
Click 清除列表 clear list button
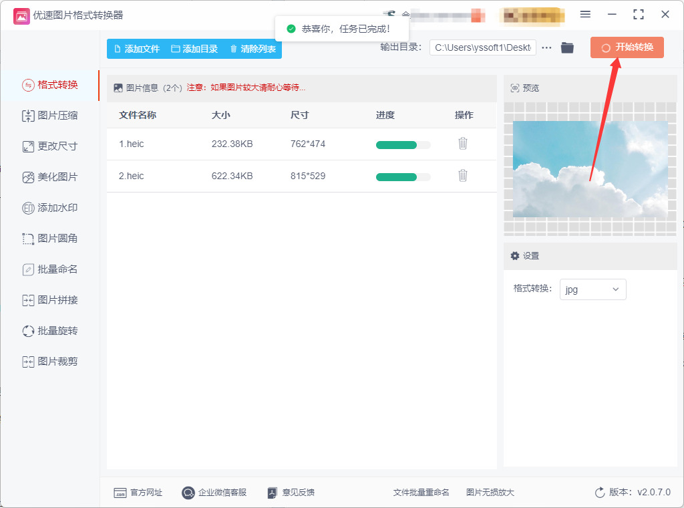point(253,49)
